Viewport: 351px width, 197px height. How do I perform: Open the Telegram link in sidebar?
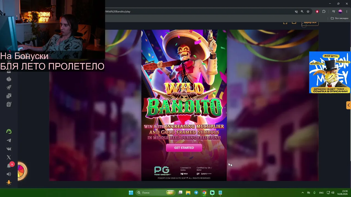click(x=9, y=140)
